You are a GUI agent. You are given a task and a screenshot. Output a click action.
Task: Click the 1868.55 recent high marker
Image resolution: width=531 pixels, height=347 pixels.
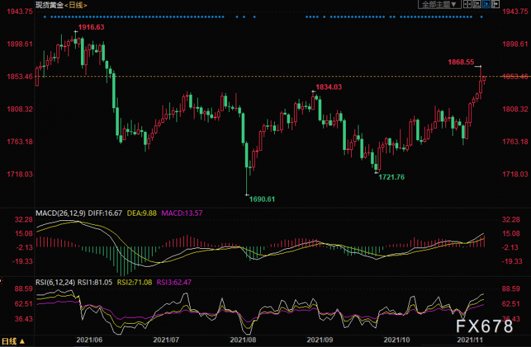[x=461, y=62]
